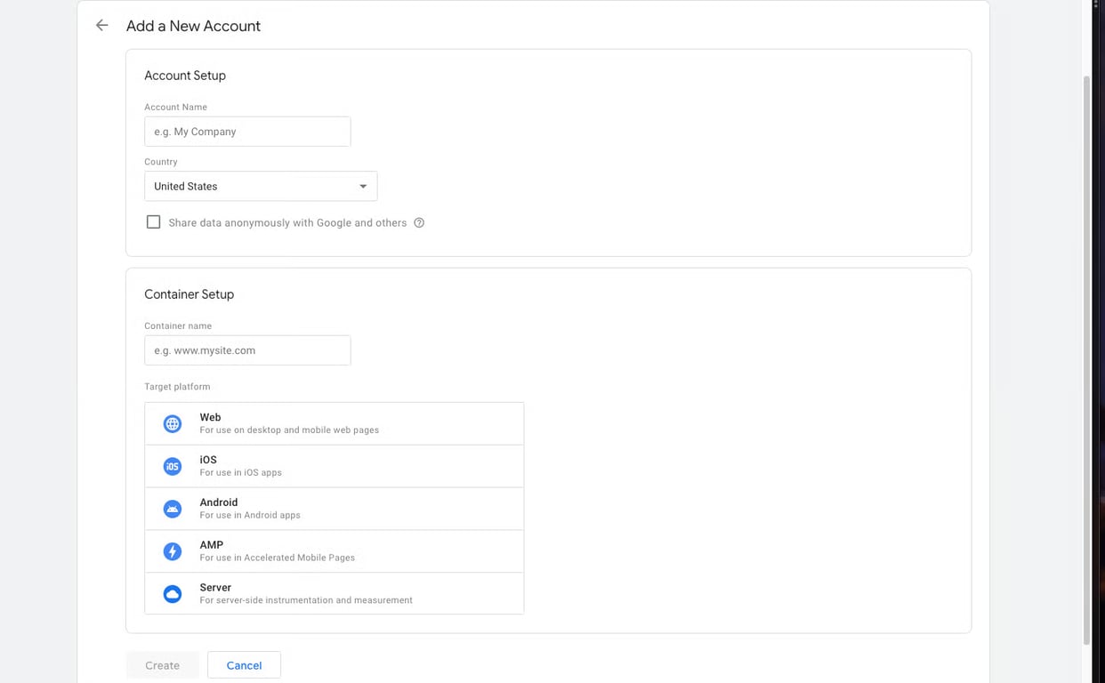Click the iOS platform icon
The width and height of the screenshot is (1105, 683).
[173, 466]
